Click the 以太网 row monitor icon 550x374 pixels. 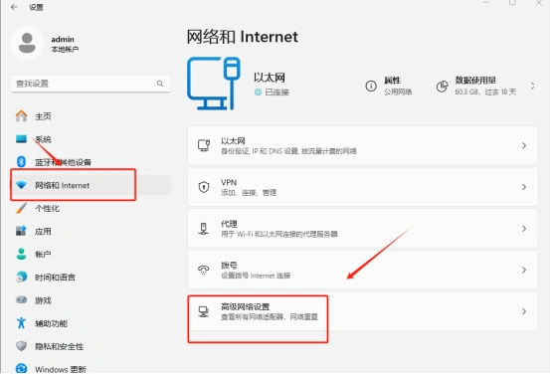pos(204,145)
